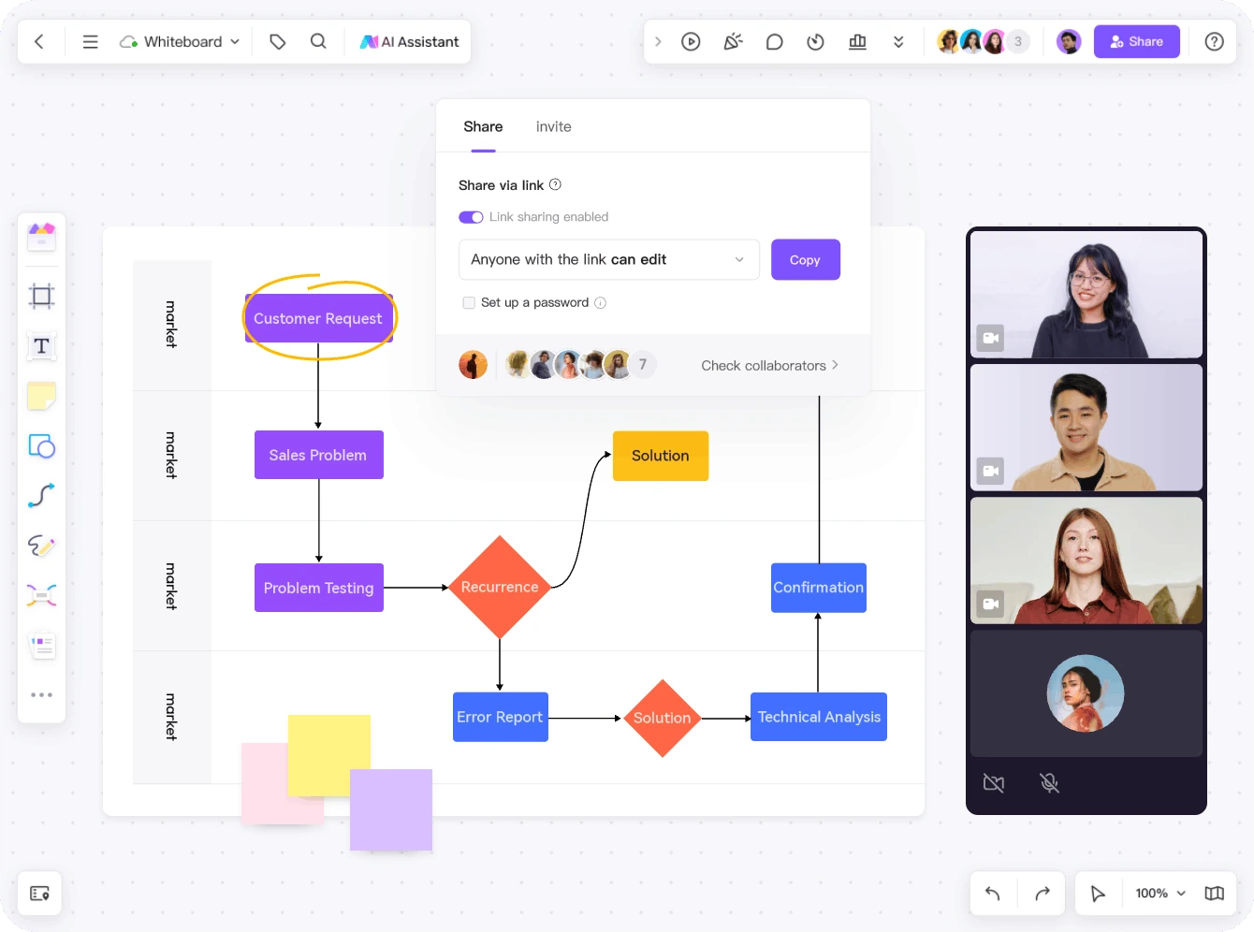This screenshot has width=1254, height=932.
Task: Start presentation with the play icon
Action: [691, 41]
